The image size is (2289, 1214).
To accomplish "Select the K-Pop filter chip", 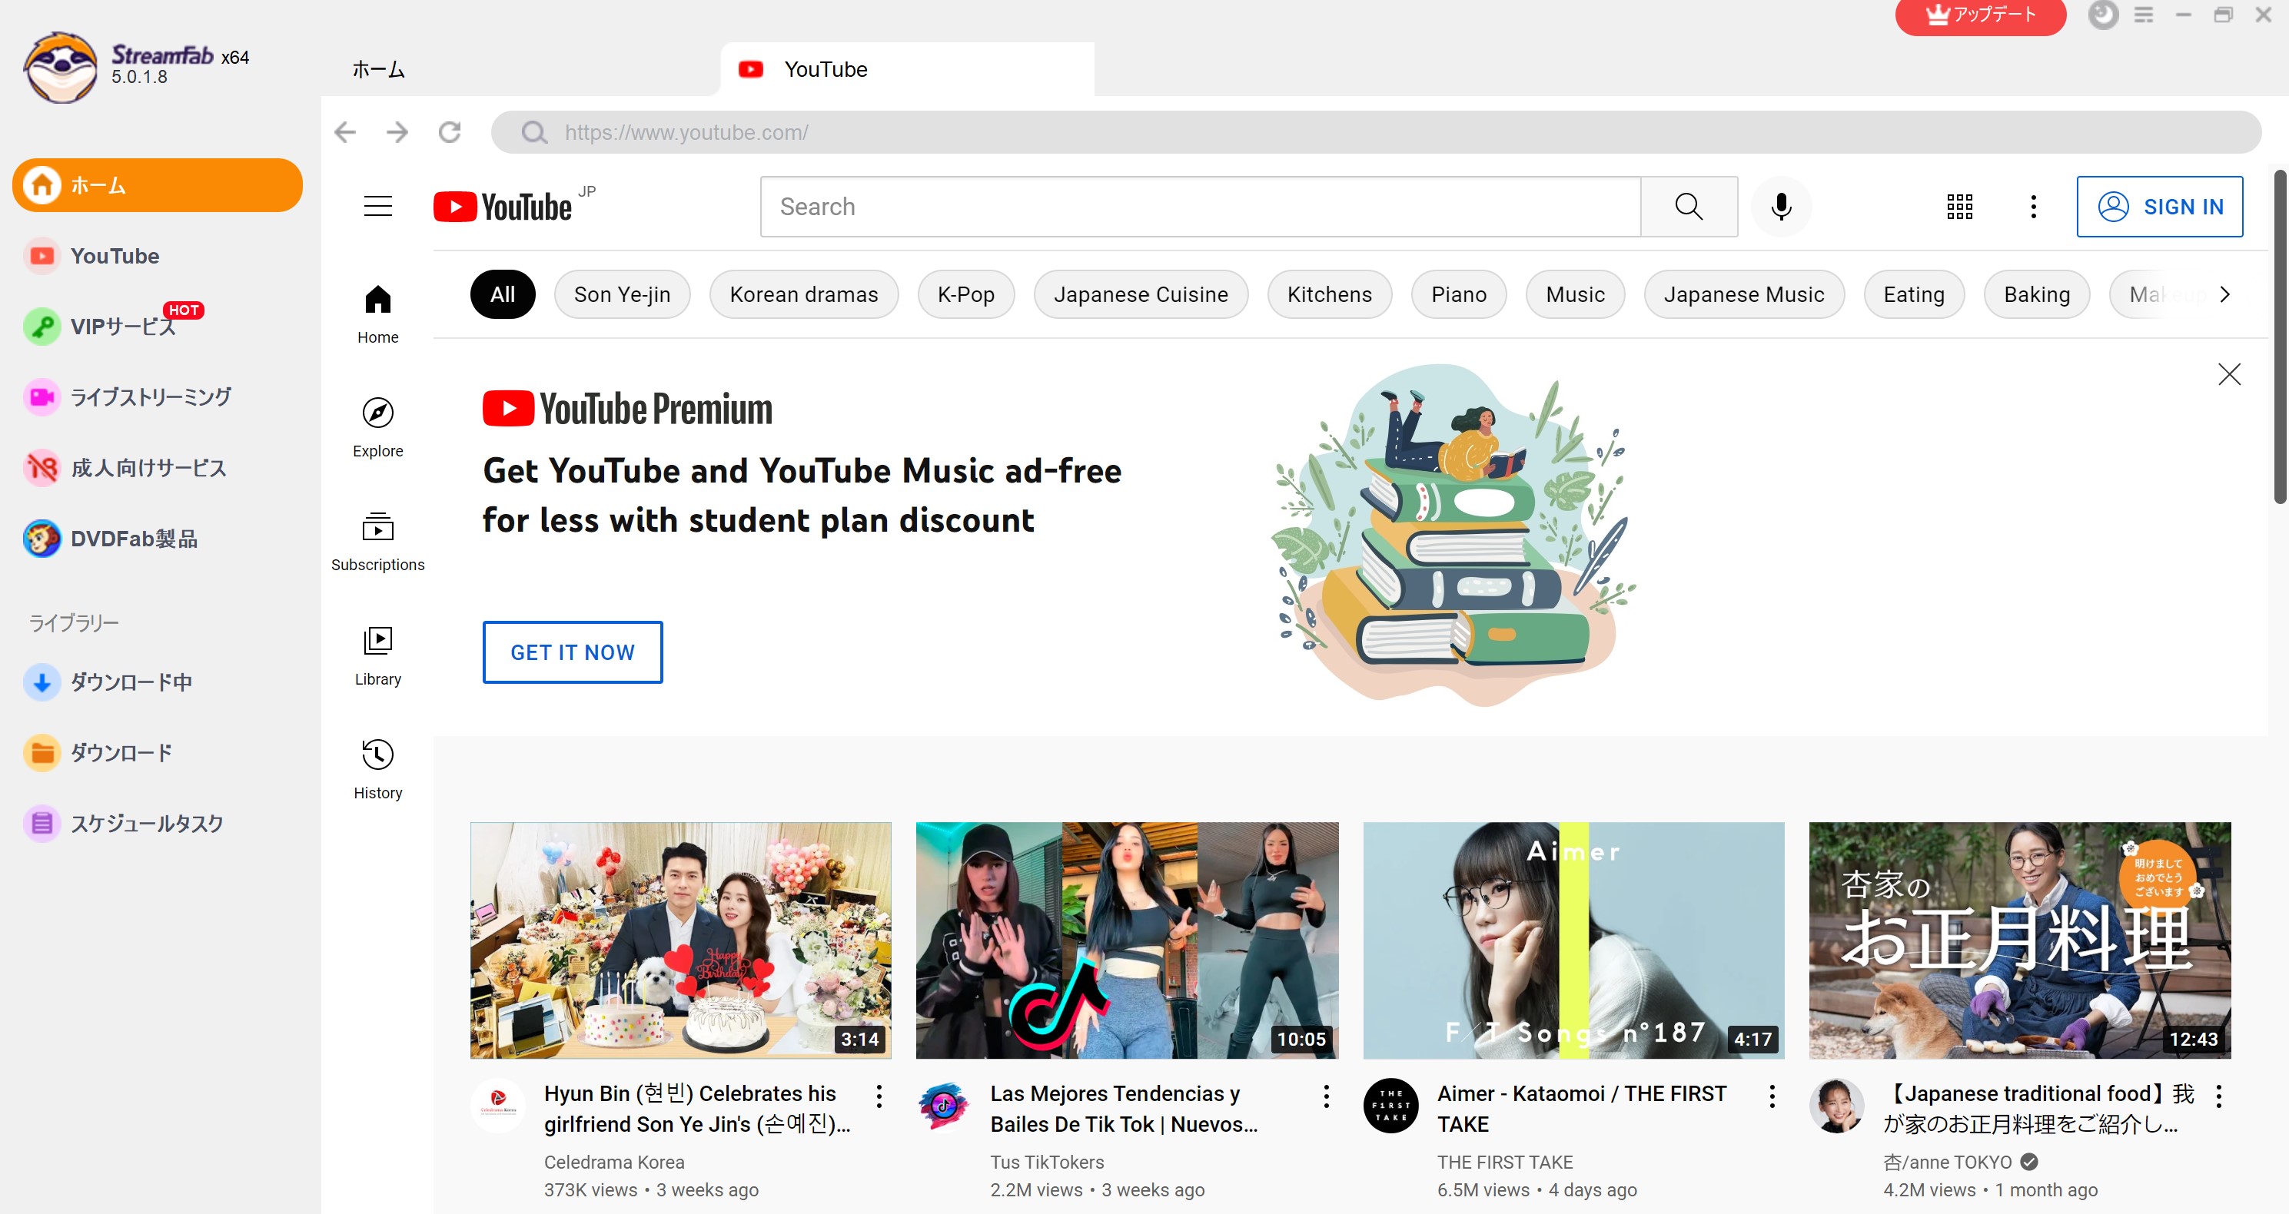I will [966, 294].
